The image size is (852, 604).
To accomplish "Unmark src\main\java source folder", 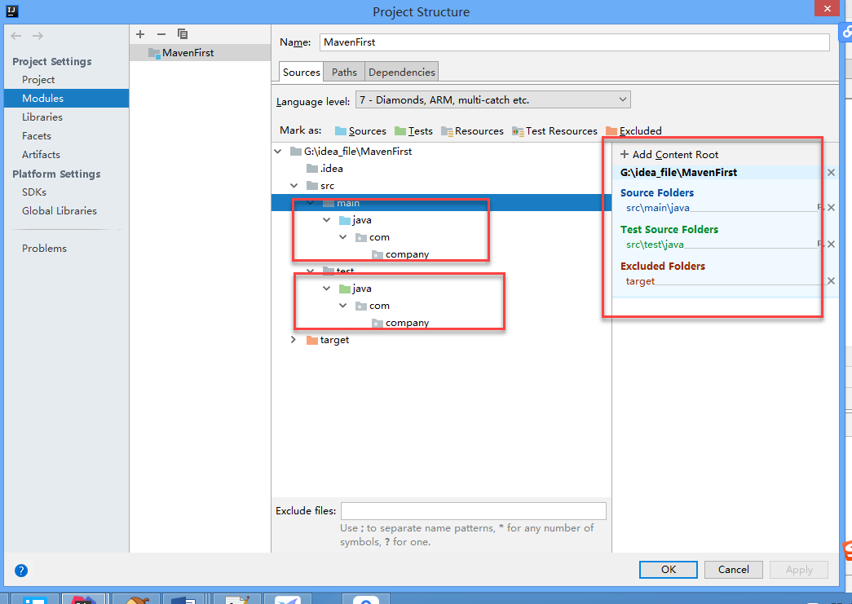I will (x=831, y=208).
